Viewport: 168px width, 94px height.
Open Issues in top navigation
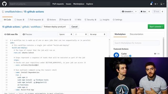(x=69, y=4)
